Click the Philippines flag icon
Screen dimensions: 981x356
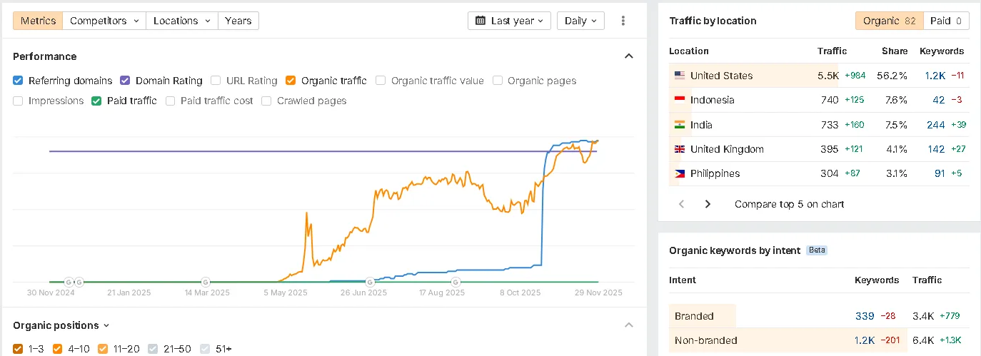pyautogui.click(x=679, y=173)
